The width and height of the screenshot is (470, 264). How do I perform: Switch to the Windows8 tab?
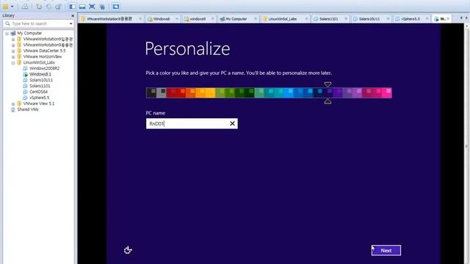[x=162, y=18]
